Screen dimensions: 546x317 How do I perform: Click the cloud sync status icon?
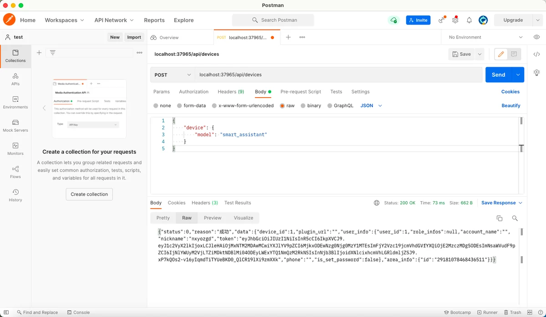pos(393,20)
